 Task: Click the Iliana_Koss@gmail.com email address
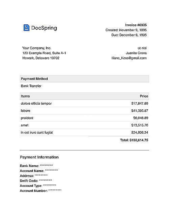click(x=129, y=58)
